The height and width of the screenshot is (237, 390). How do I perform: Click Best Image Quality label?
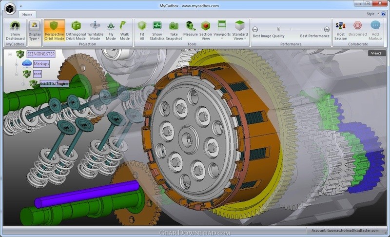[269, 36]
